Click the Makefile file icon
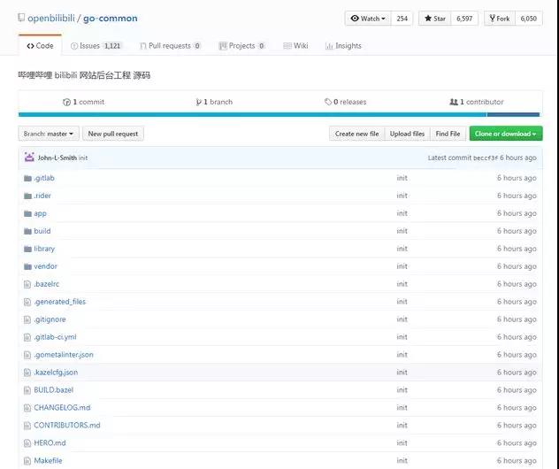This screenshot has height=469, width=559. (27, 461)
